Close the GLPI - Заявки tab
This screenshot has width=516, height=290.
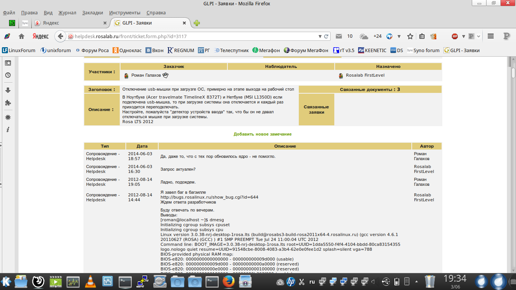click(x=184, y=23)
